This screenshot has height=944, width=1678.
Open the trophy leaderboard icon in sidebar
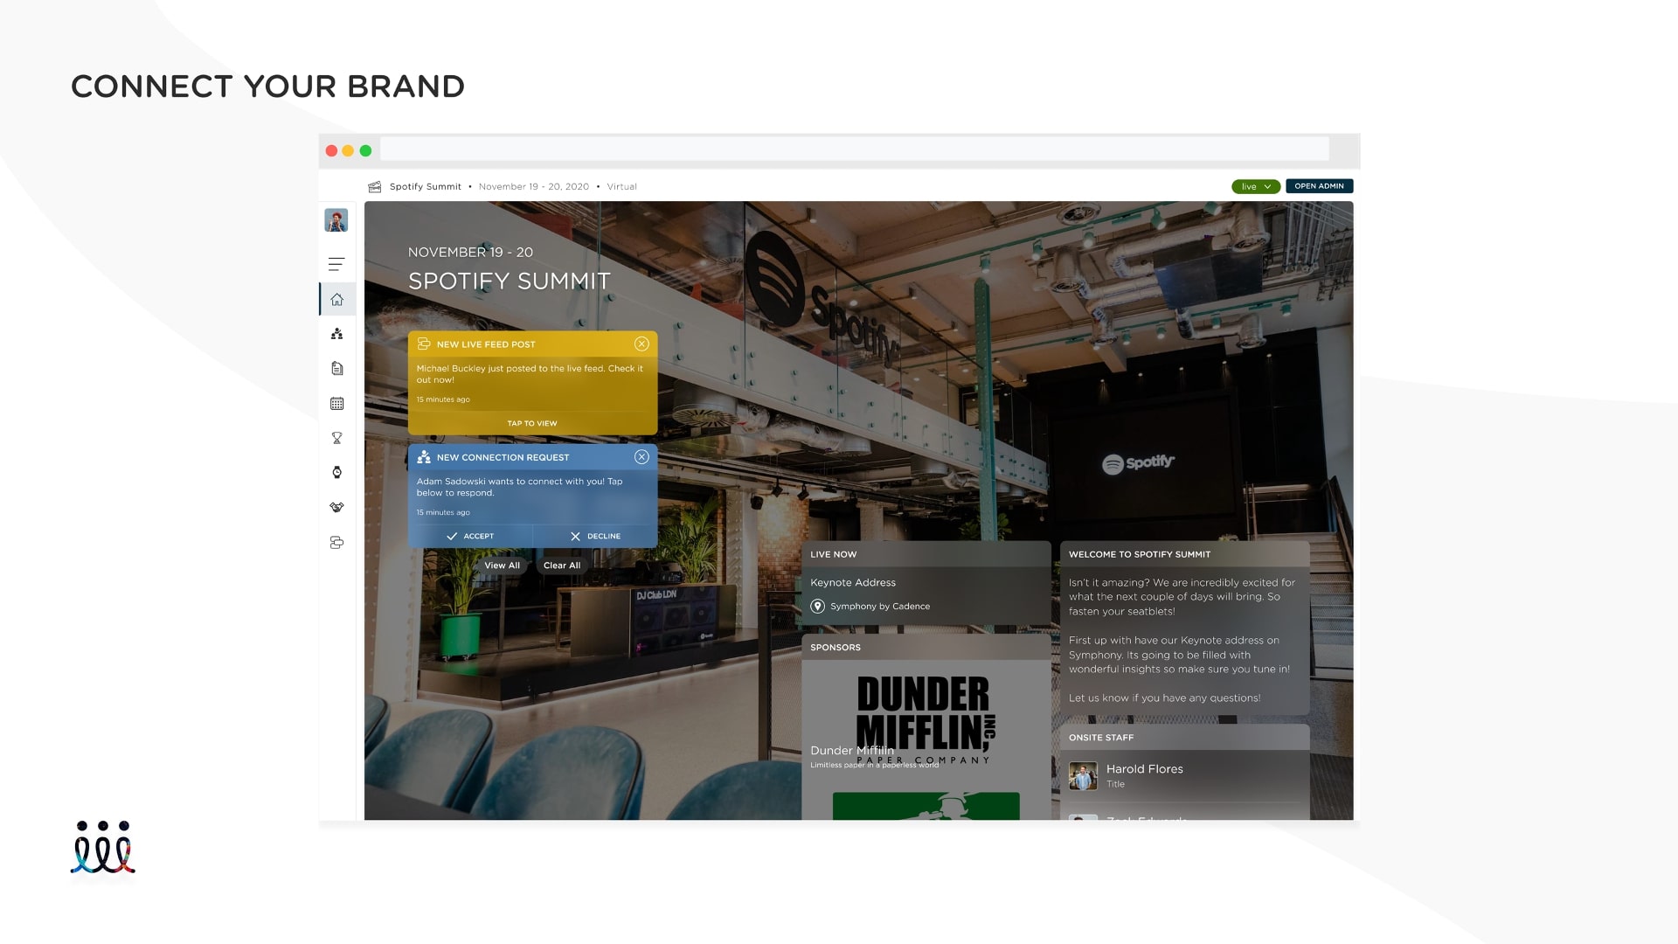click(x=337, y=438)
